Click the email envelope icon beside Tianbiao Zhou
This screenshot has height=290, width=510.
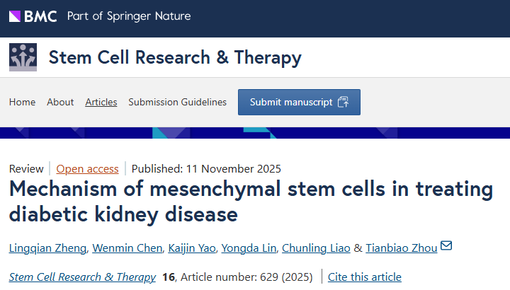(x=446, y=246)
